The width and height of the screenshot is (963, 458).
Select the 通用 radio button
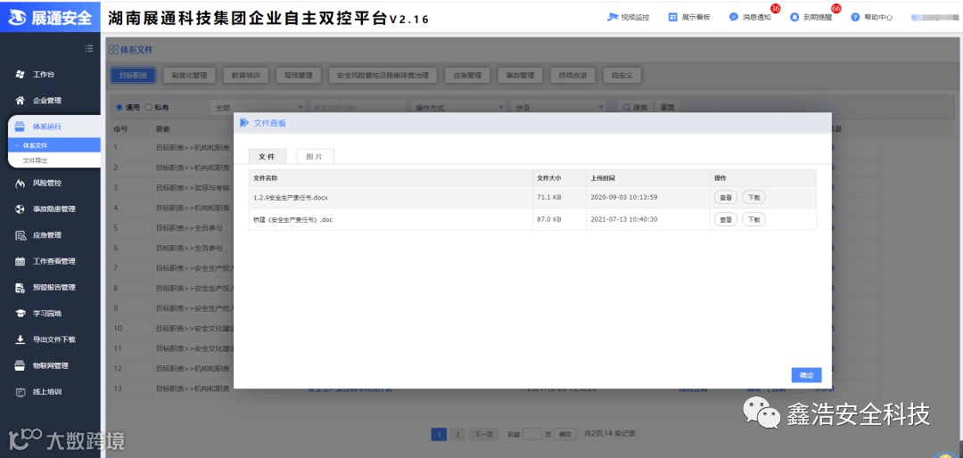[x=119, y=107]
